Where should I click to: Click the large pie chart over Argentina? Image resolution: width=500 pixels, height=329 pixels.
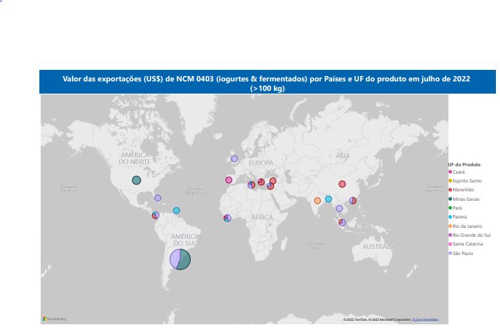(x=180, y=259)
